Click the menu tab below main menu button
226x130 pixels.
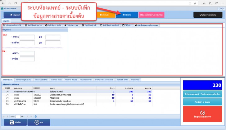tap(6, 21)
